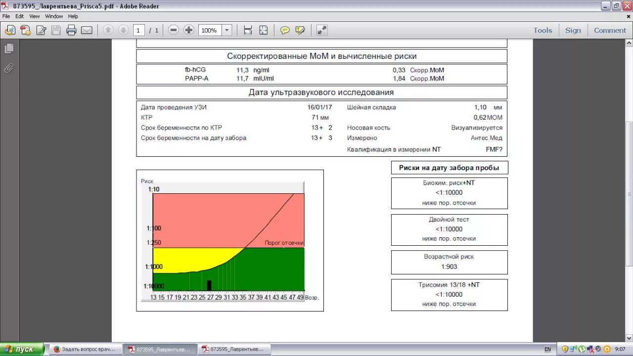The image size is (633, 356).
Task: Open the File menu
Action: point(6,16)
